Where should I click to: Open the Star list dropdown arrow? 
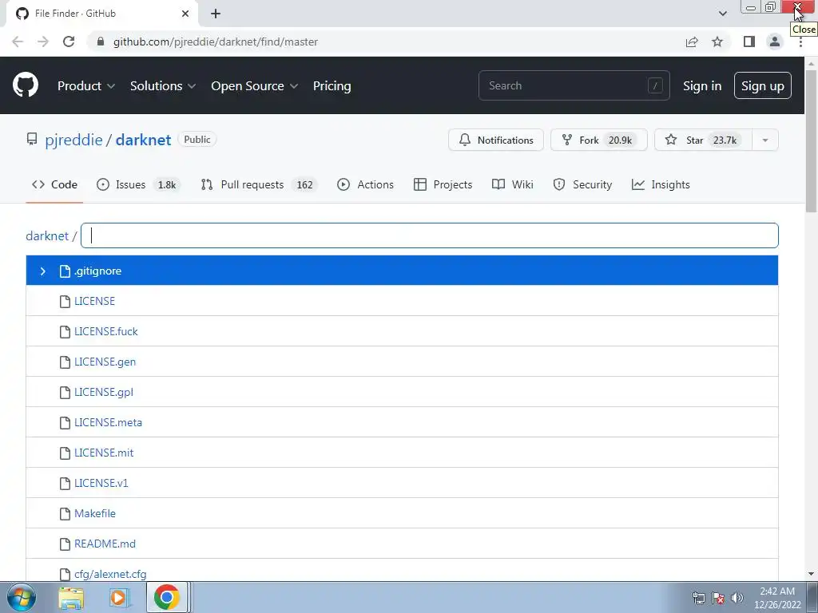[x=765, y=140]
